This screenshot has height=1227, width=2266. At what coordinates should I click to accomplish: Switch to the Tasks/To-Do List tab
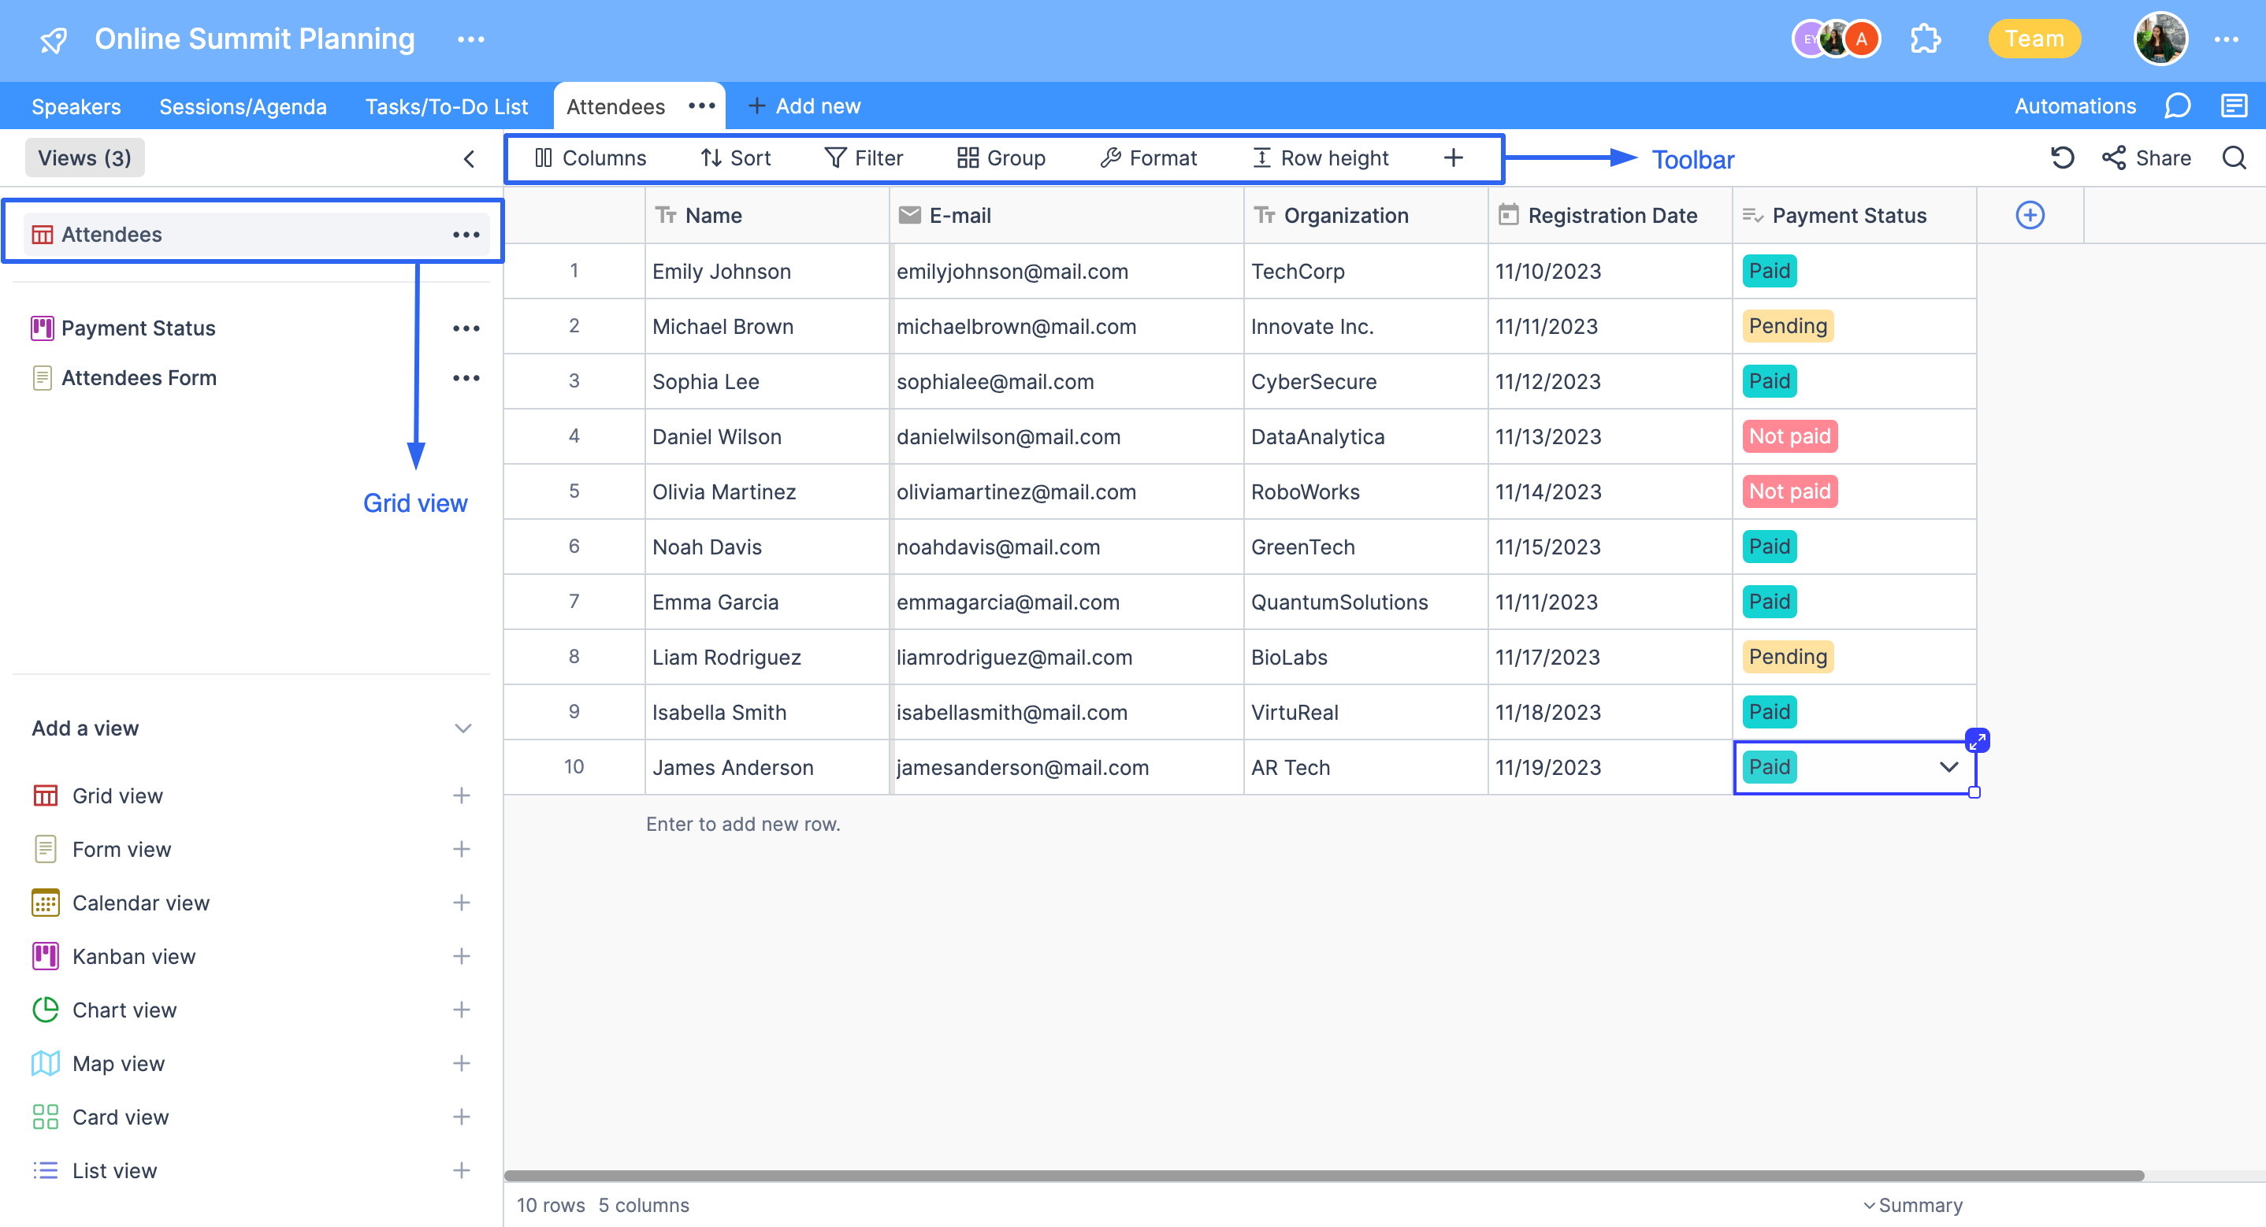[x=446, y=106]
